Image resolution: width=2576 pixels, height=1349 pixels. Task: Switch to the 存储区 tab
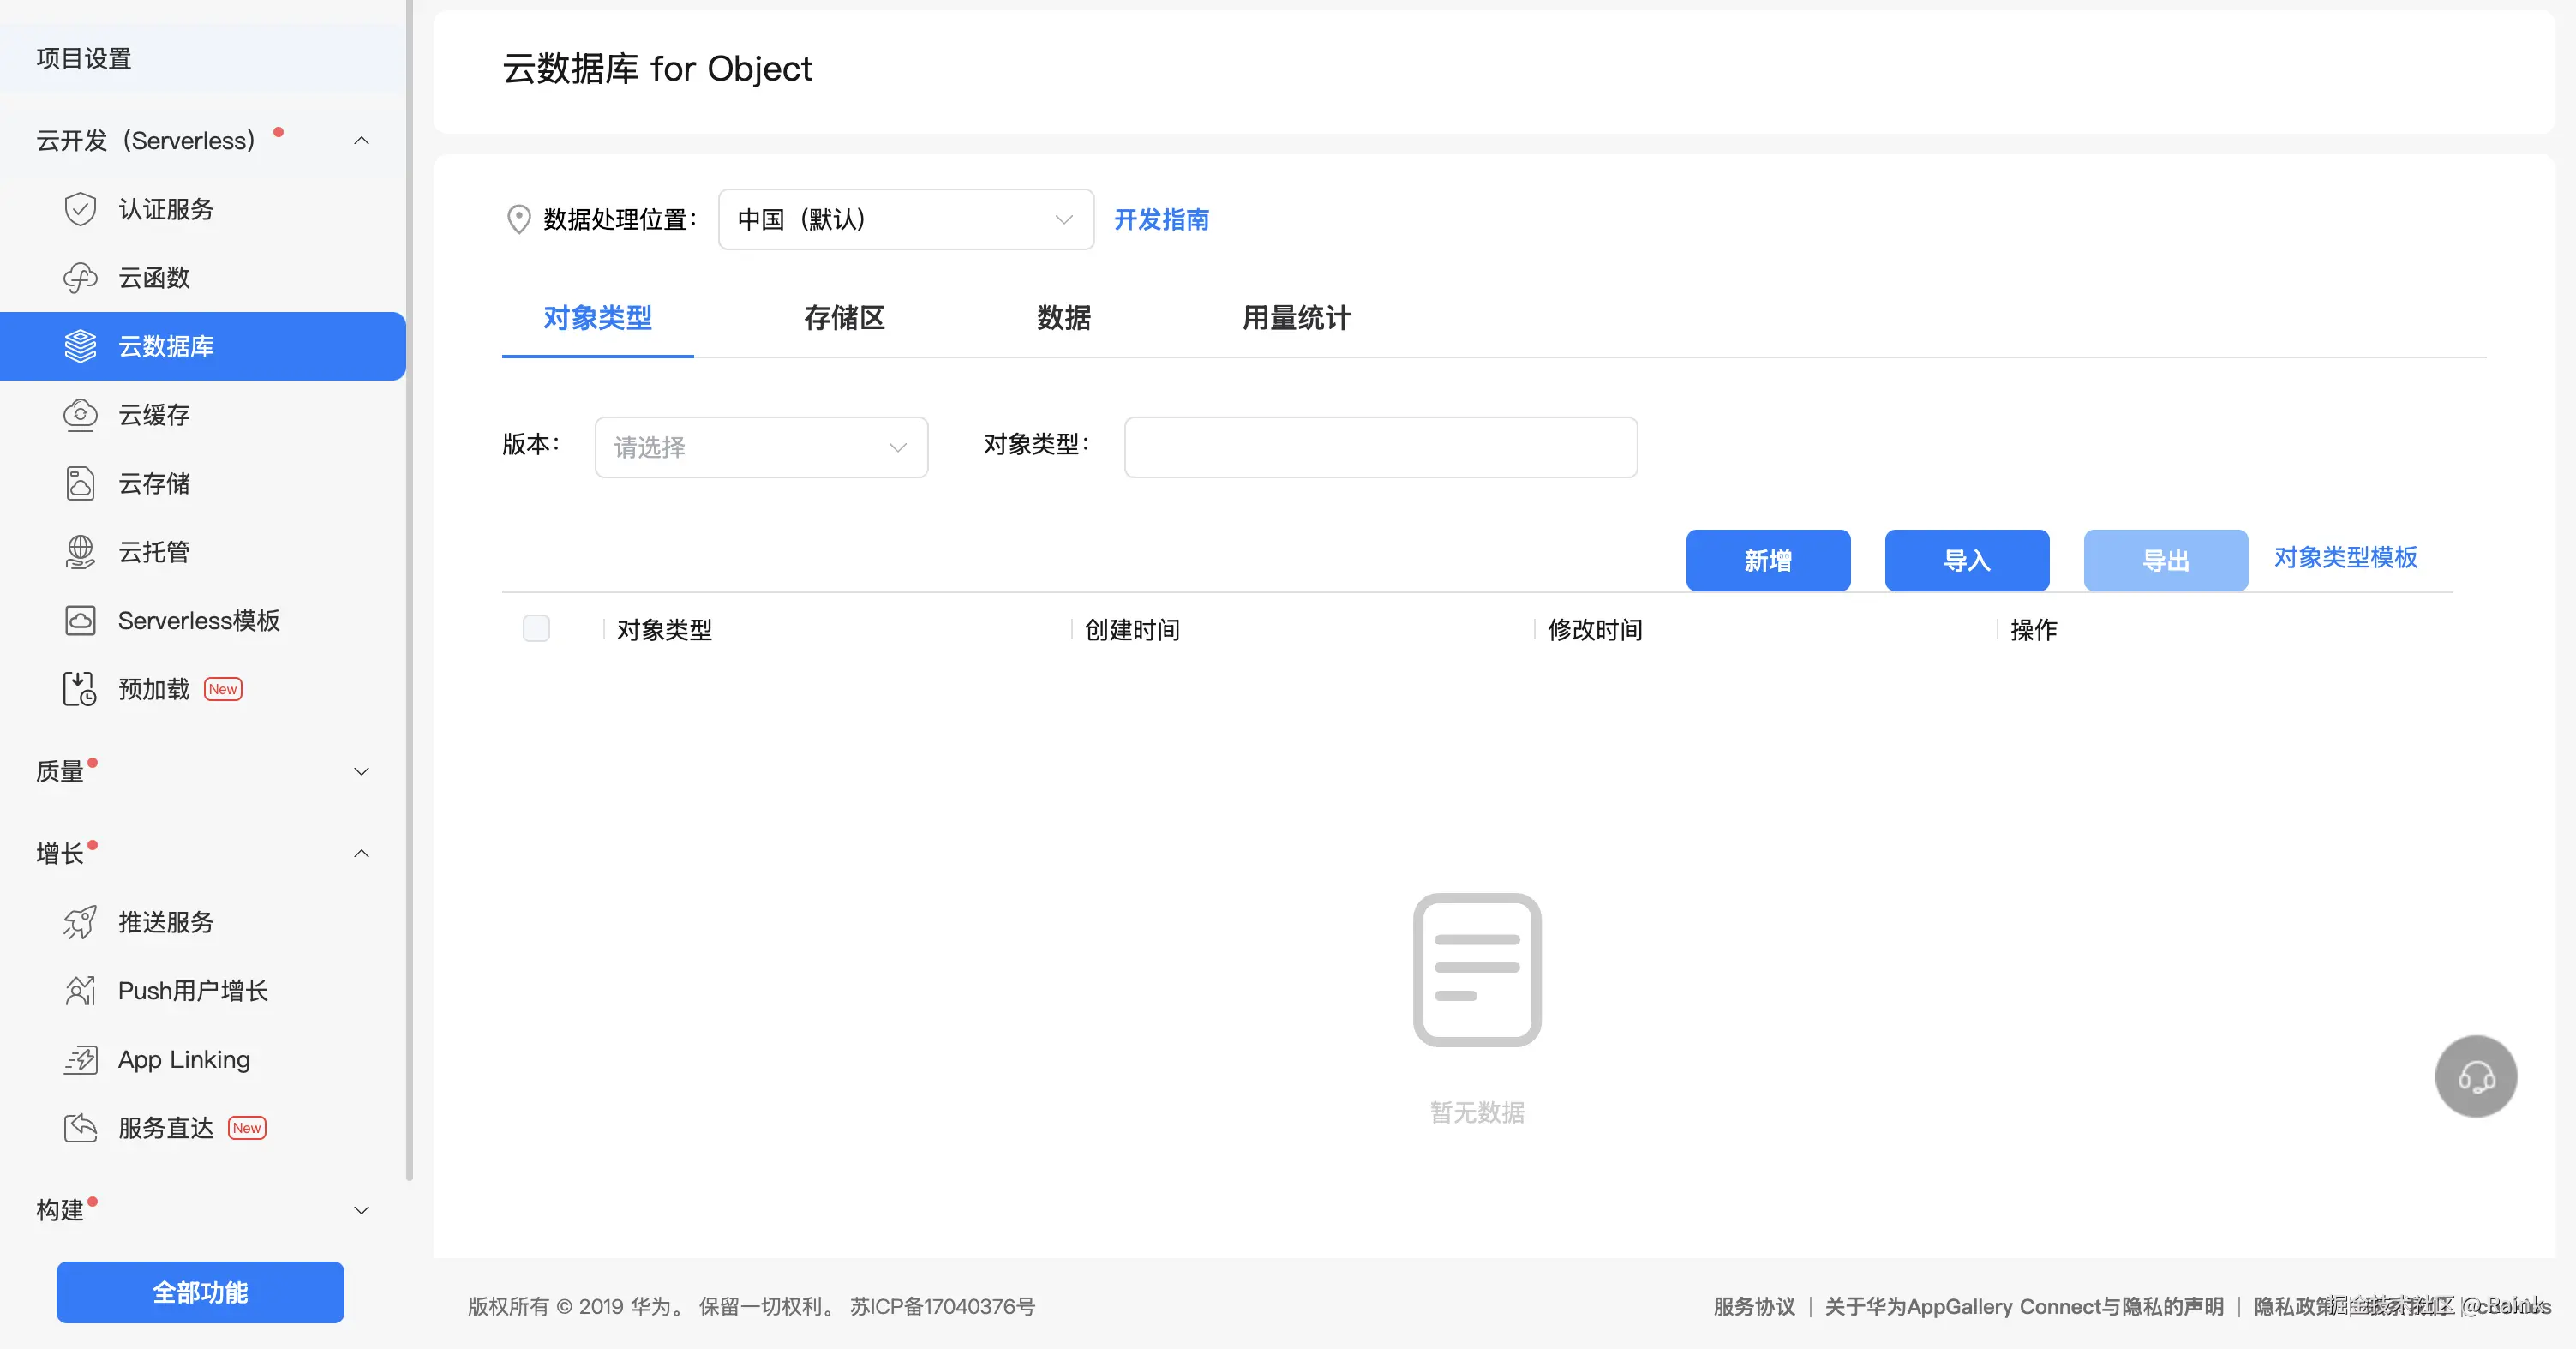point(843,318)
